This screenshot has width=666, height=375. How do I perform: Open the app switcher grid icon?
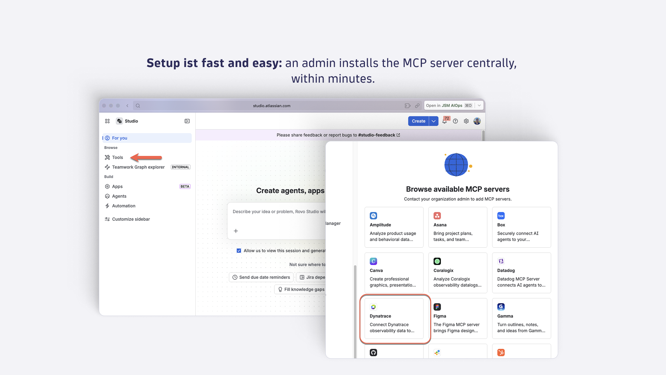click(x=107, y=121)
